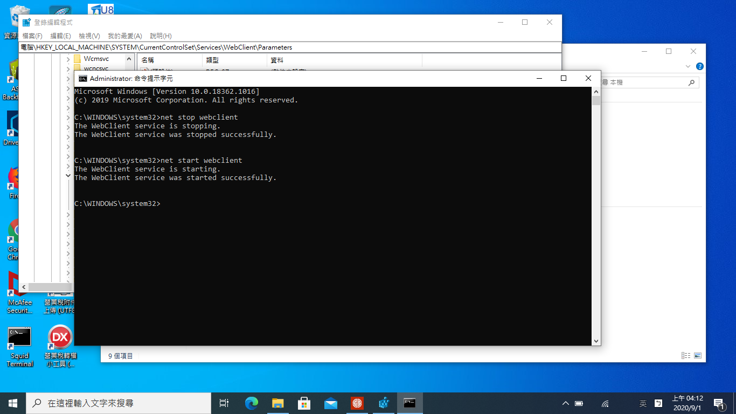Open Microsoft Edge from the taskbar
Image resolution: width=736 pixels, height=414 pixels.
(x=252, y=403)
